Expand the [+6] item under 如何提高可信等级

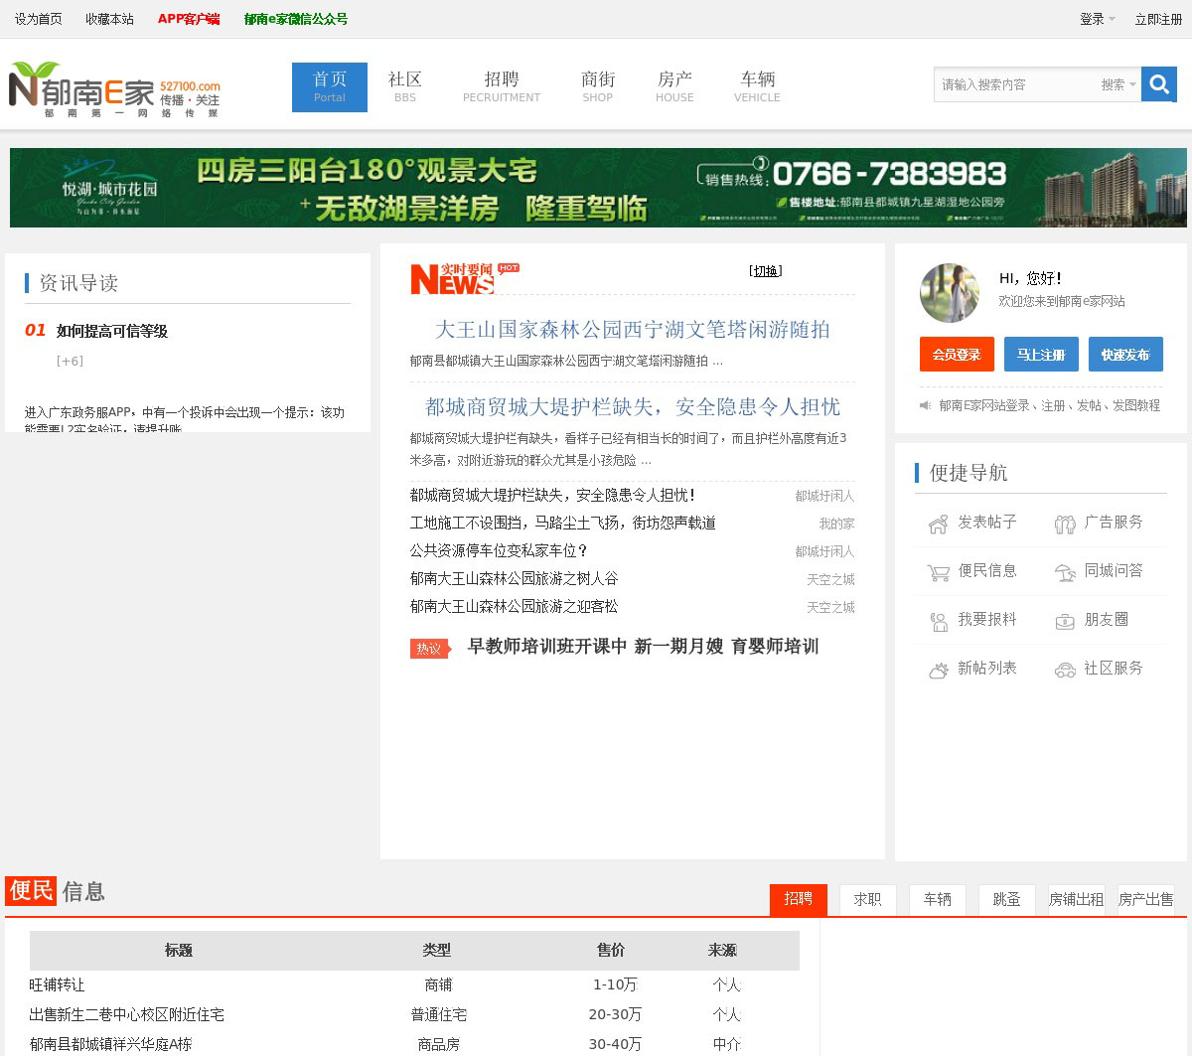point(70,362)
